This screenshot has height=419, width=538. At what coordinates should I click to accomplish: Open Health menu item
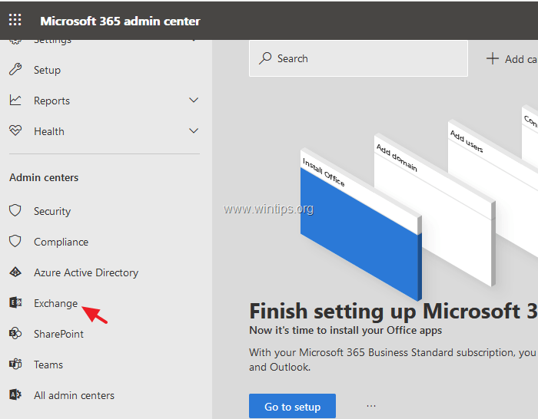tap(49, 131)
